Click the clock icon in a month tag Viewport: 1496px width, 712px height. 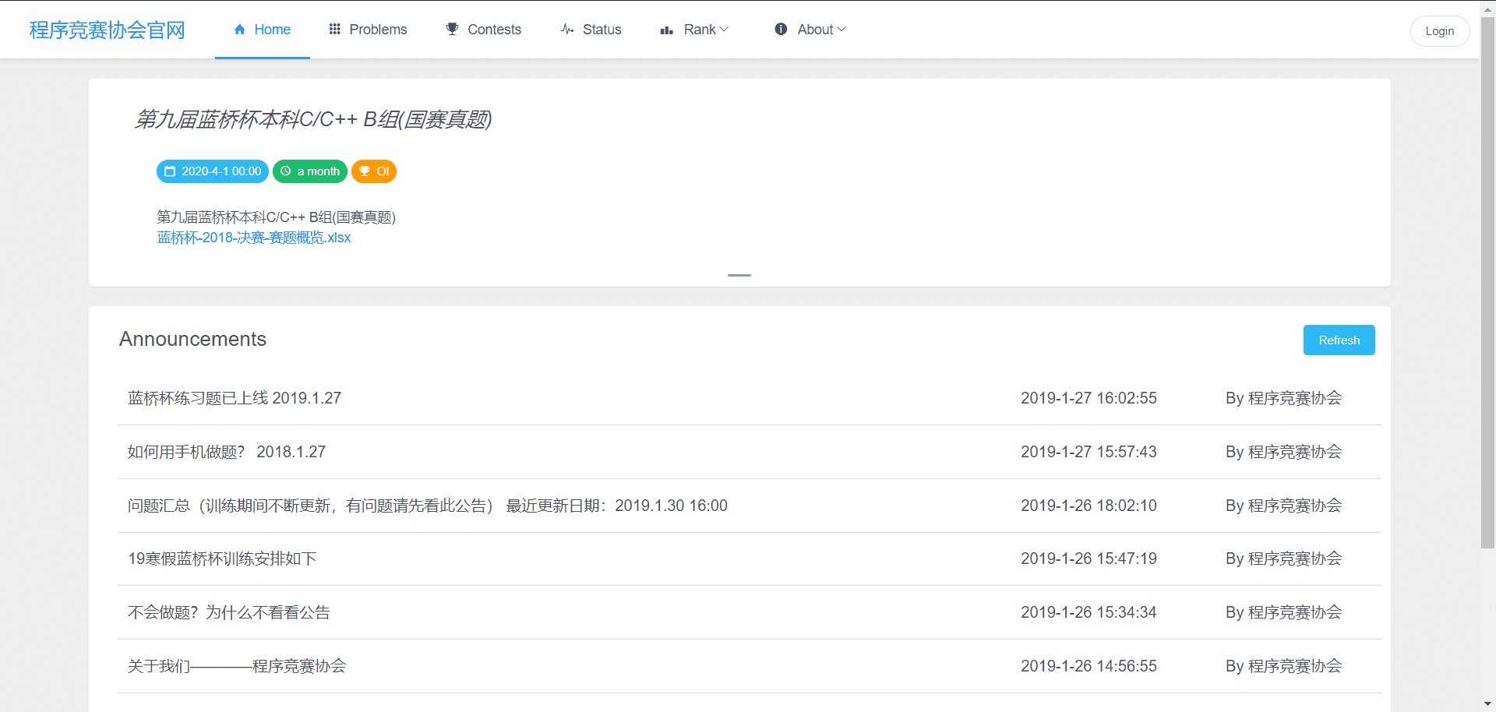[x=286, y=171]
